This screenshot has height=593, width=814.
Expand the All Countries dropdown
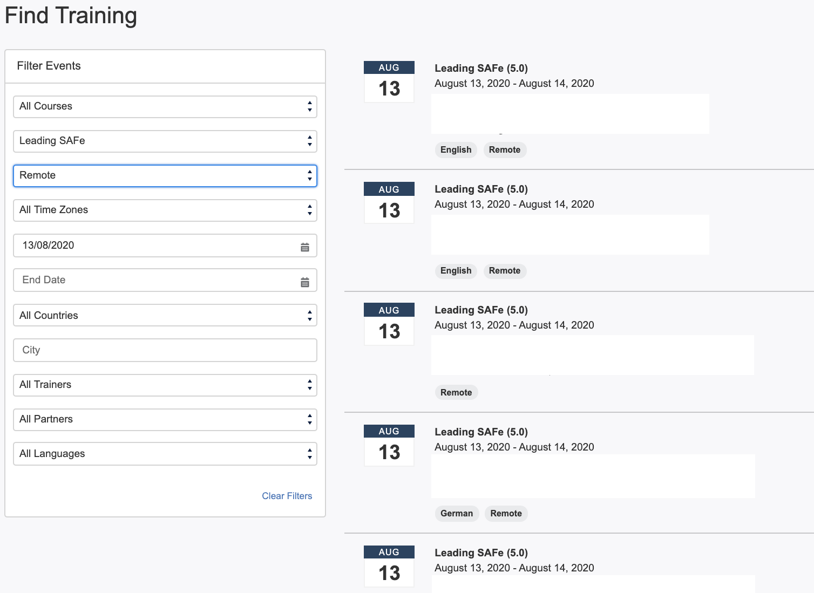click(x=165, y=316)
